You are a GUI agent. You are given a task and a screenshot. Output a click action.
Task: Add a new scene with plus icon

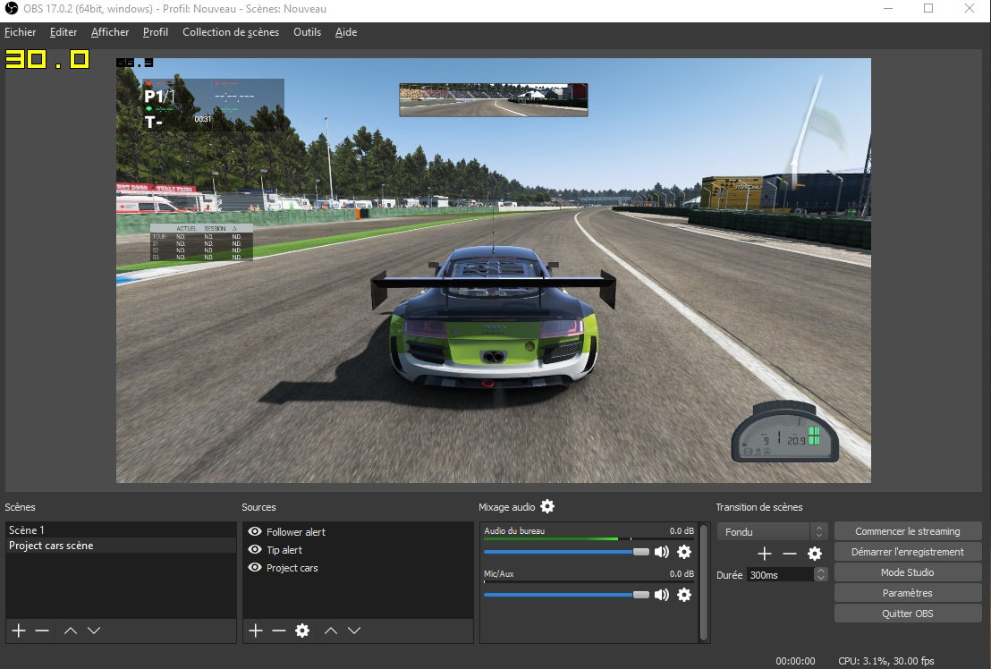(x=18, y=631)
